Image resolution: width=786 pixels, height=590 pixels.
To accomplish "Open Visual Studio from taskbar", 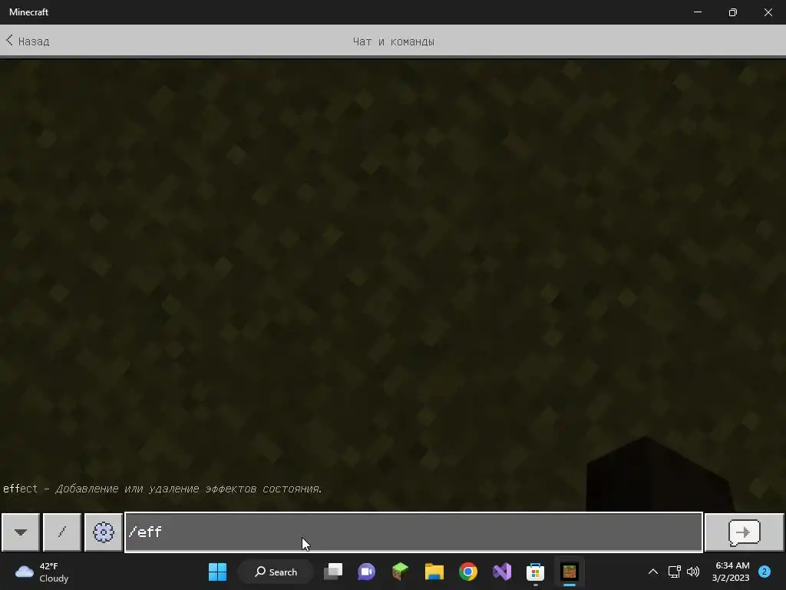I will (x=502, y=572).
